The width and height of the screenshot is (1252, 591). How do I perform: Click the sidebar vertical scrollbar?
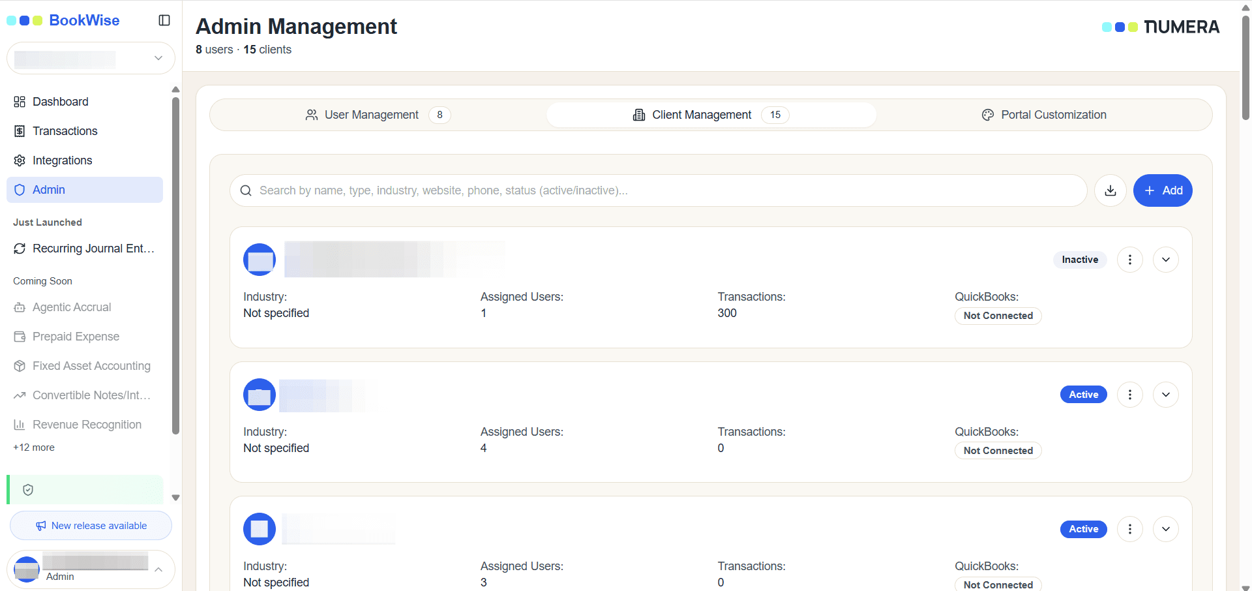pos(175,265)
